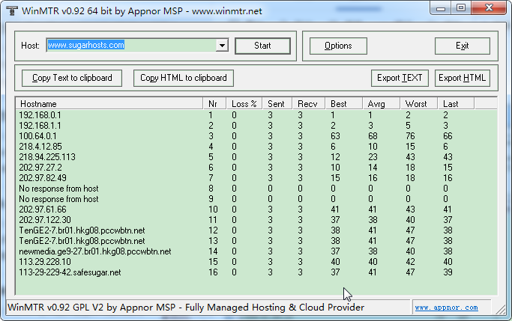Copy Text to clipboard

tap(72, 78)
